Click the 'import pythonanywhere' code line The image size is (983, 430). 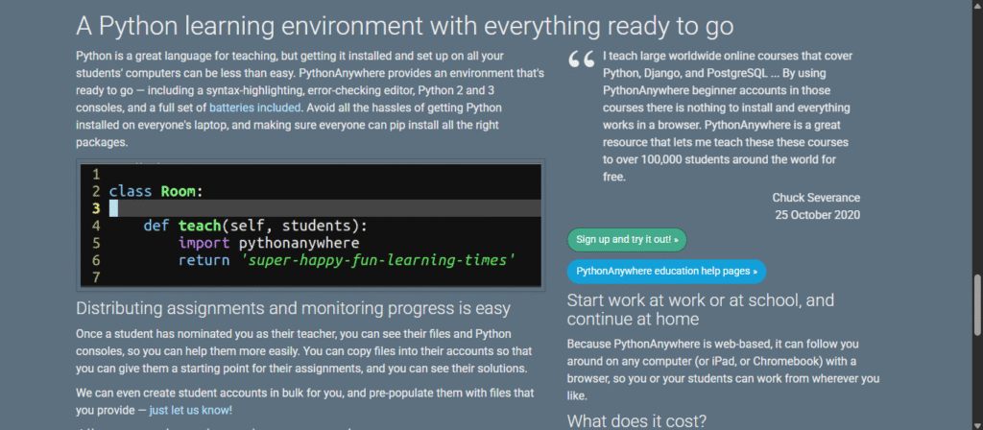(269, 243)
